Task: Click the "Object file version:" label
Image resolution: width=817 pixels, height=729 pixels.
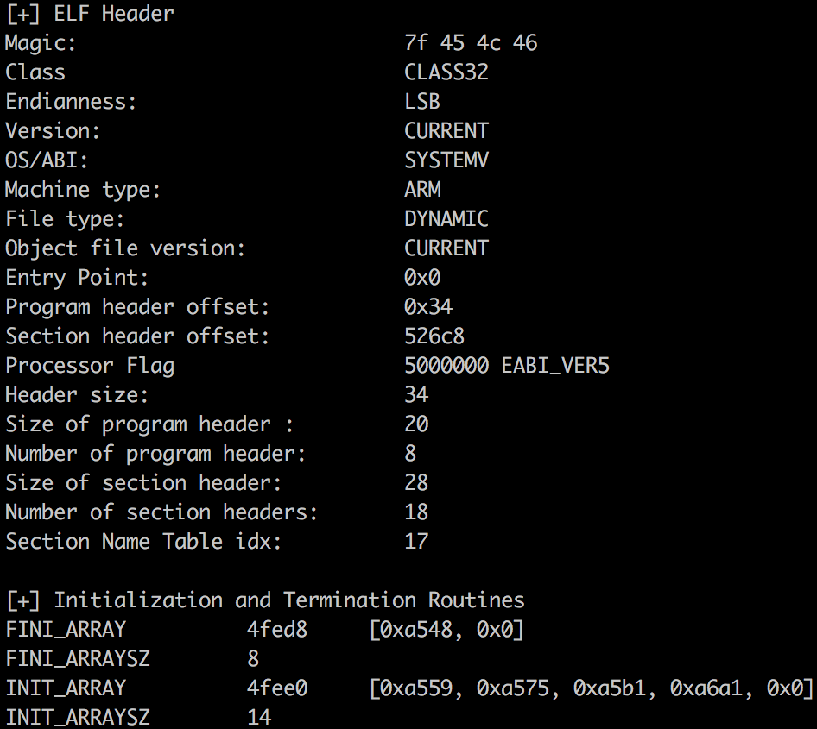Action: (125, 248)
